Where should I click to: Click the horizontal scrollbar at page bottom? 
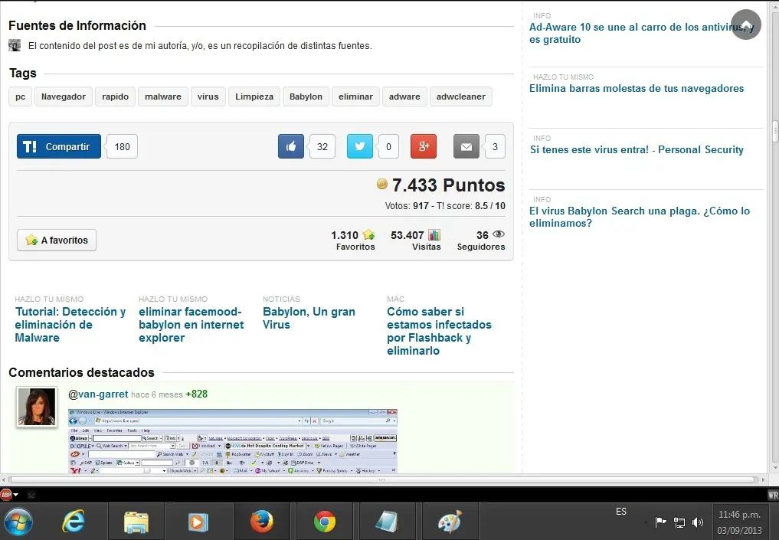(x=382, y=480)
